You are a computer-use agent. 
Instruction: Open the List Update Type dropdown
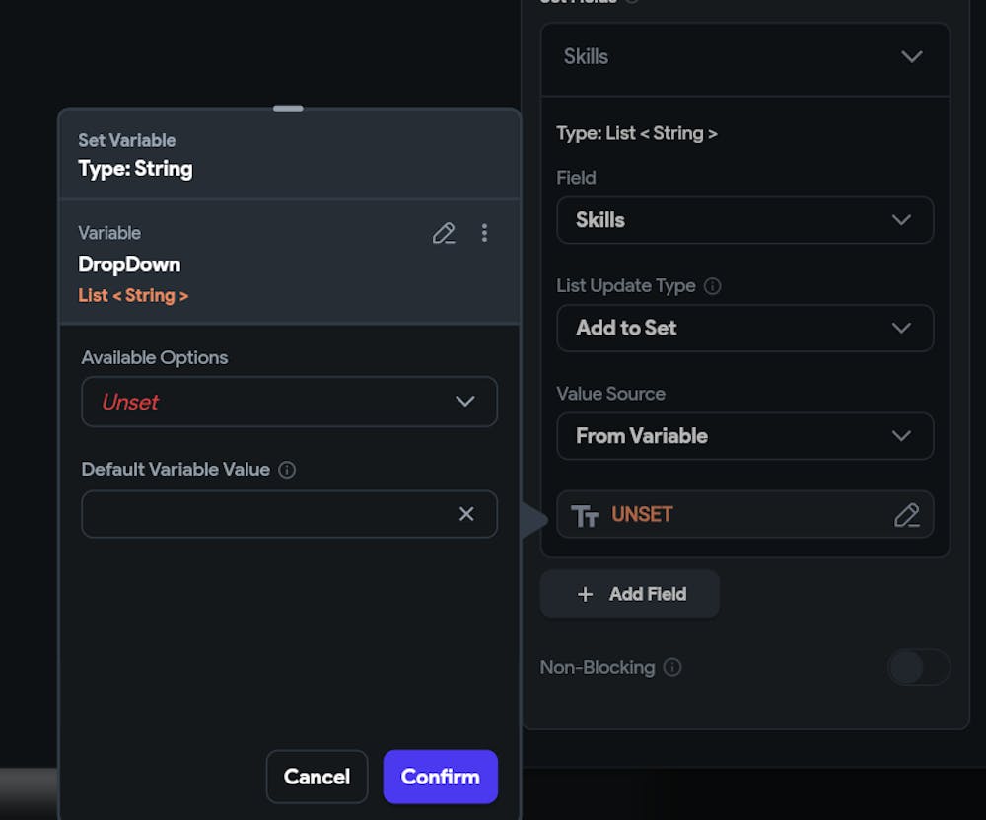coord(744,328)
